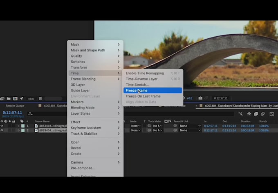Open the Switches submenu

click(x=95, y=62)
